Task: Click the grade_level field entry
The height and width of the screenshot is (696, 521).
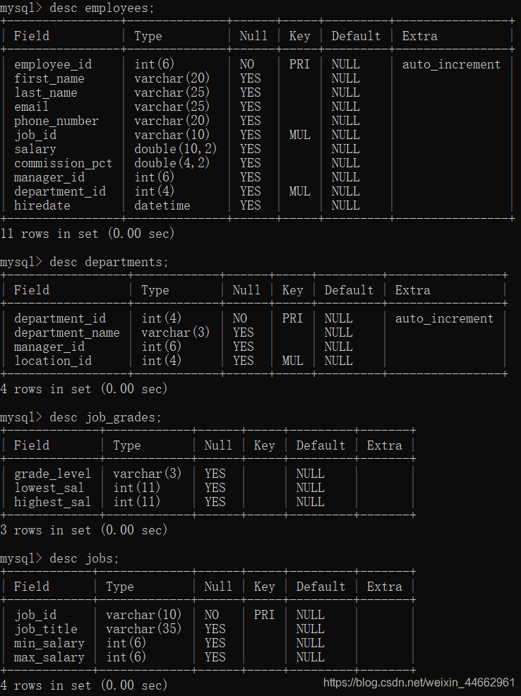Action: pyautogui.click(x=53, y=474)
